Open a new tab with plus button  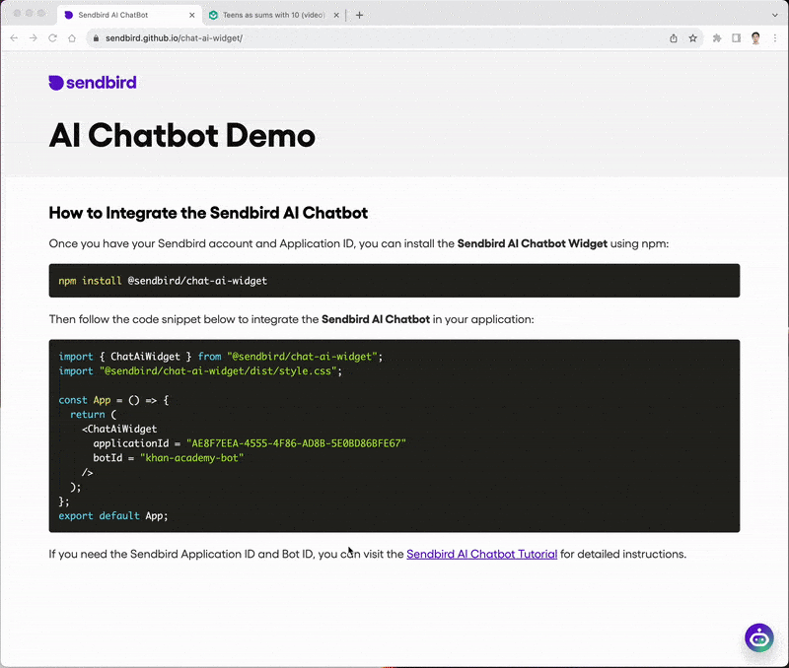click(359, 15)
